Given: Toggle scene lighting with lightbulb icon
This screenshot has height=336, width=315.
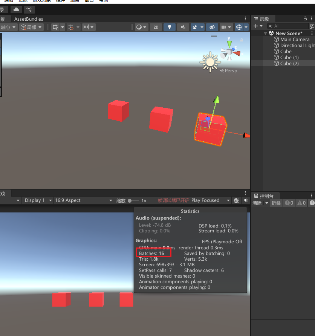Looking at the screenshot, I should coord(169,27).
